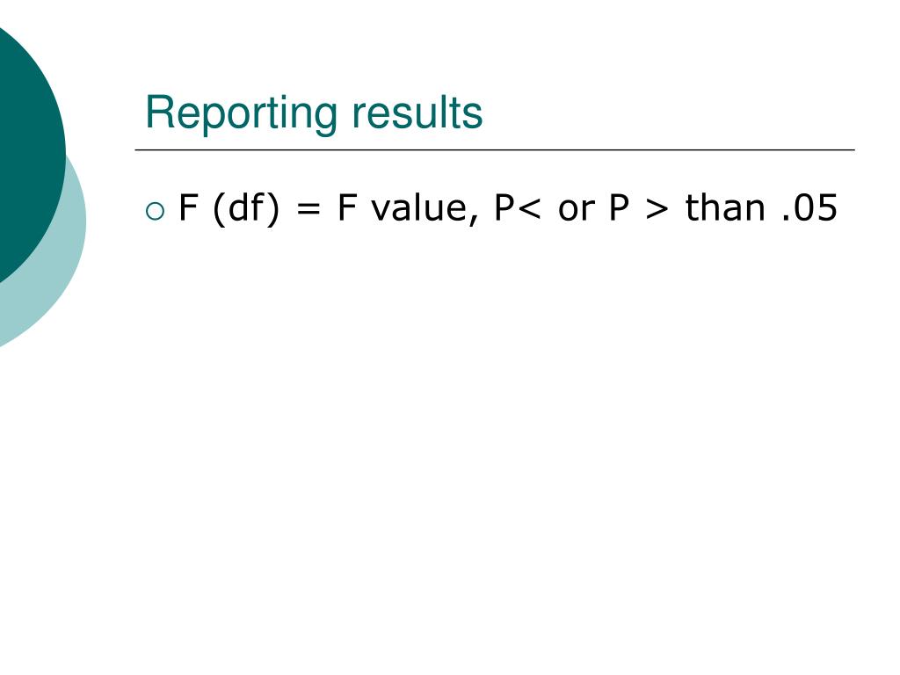Click the greater-than symbol in the bullet

(x=657, y=208)
